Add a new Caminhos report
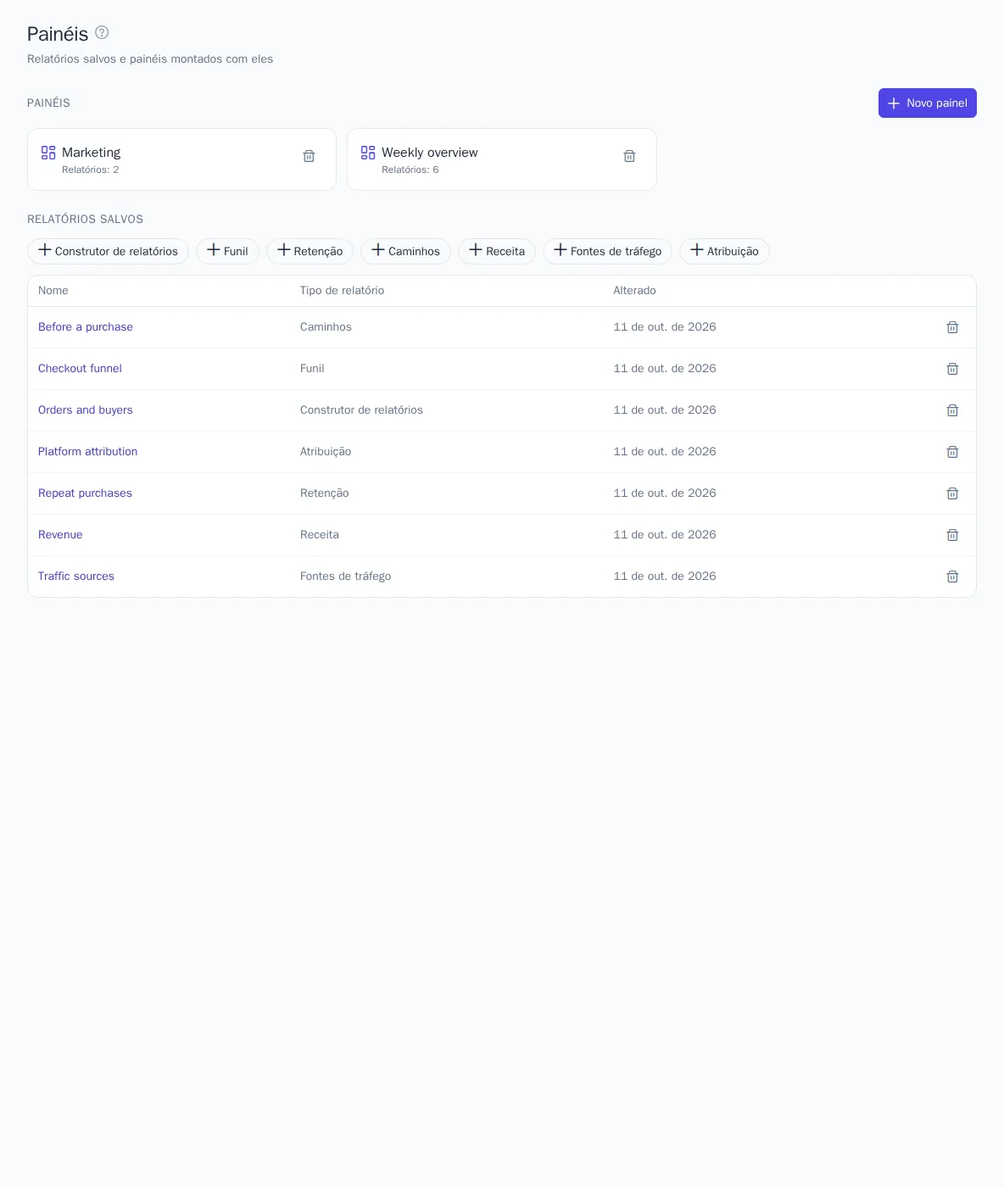Screen dimensions: 1004x1187 [x=405, y=251]
